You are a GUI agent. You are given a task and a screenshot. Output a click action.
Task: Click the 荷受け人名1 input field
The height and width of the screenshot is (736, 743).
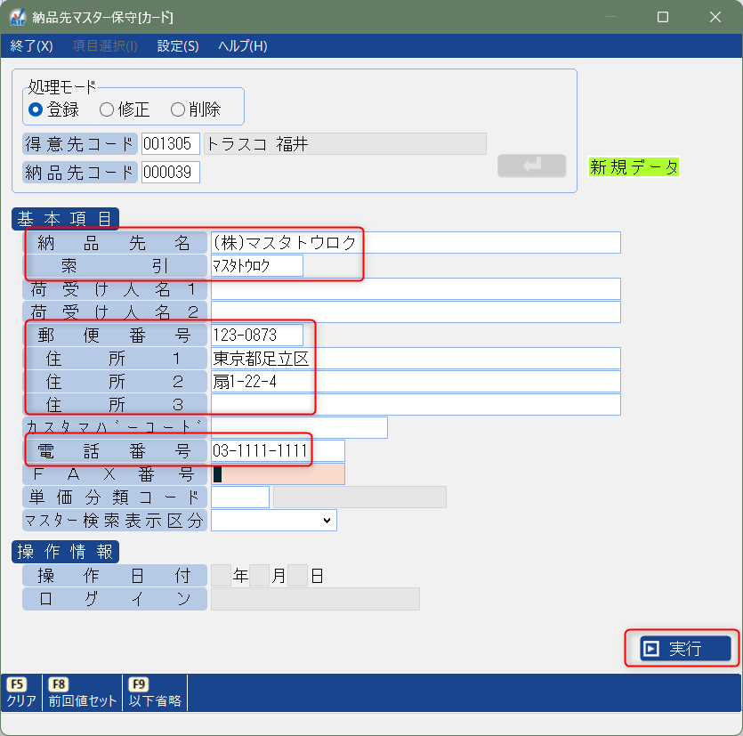click(x=416, y=289)
